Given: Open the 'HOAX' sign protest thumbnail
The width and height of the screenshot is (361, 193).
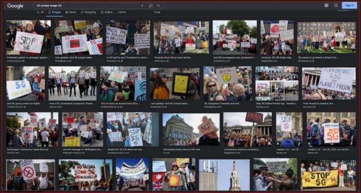Looking at the screenshot, I should point(248,130).
